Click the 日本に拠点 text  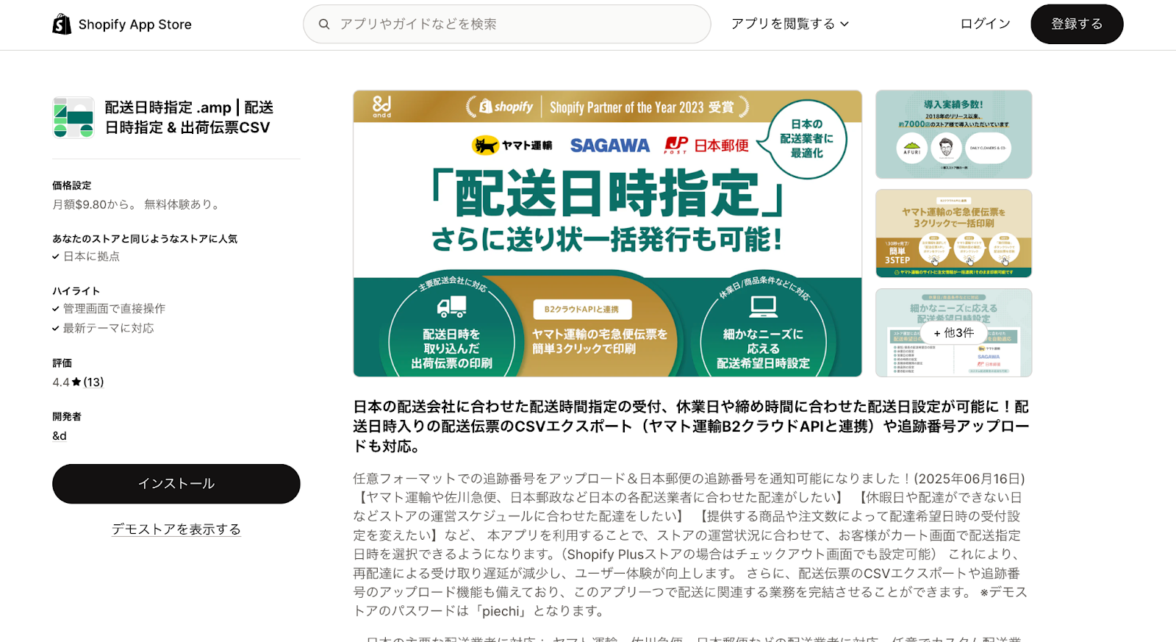click(91, 257)
